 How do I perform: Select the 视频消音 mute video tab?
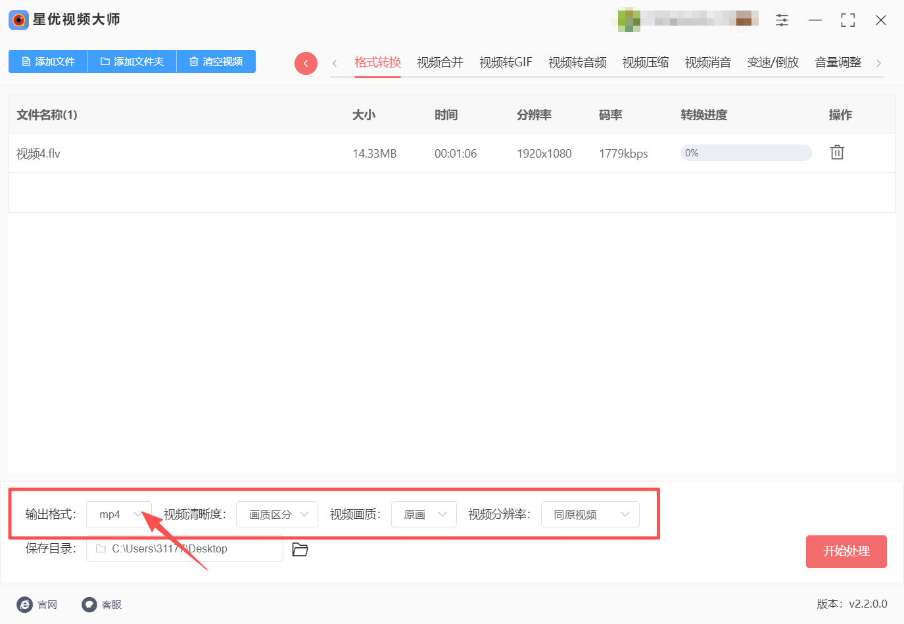[x=708, y=62]
